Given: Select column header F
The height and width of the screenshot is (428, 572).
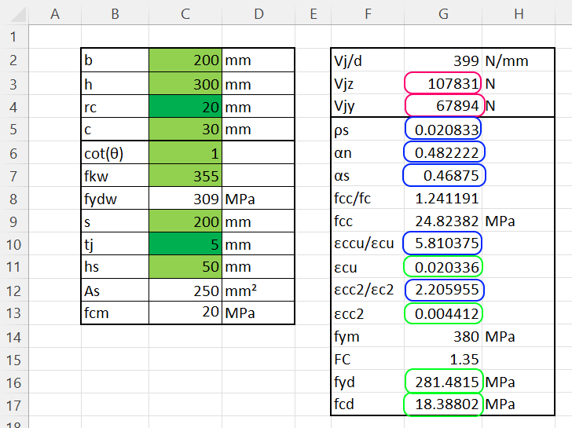Looking at the screenshot, I should pos(368,14).
